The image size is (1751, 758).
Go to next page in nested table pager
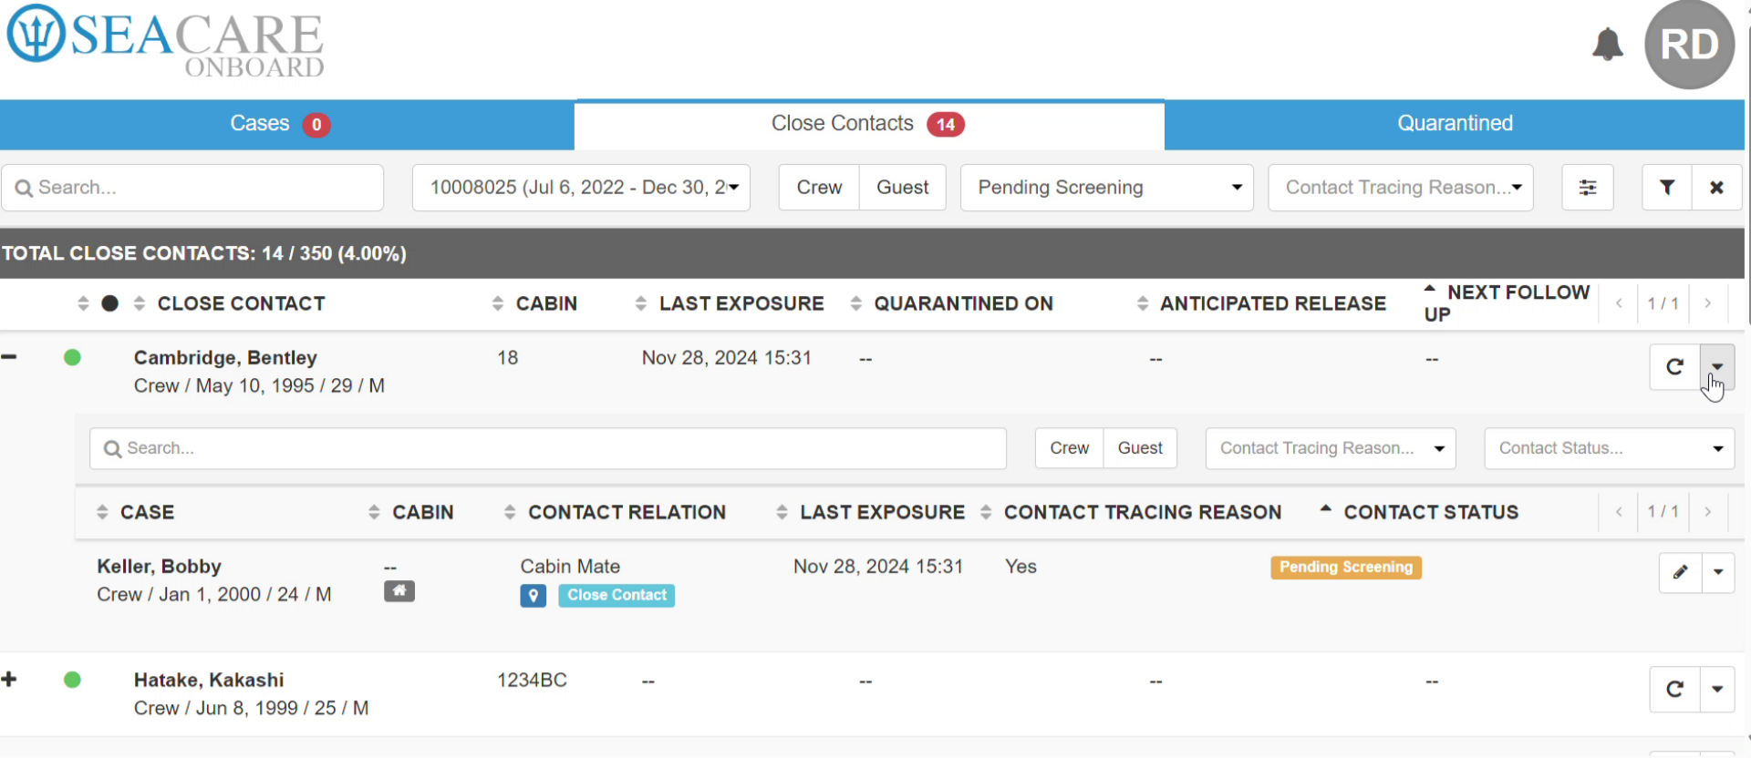point(1708,512)
